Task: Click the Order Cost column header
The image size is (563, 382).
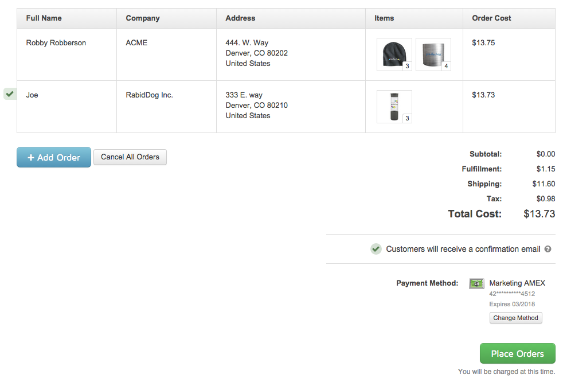Action: (491, 18)
